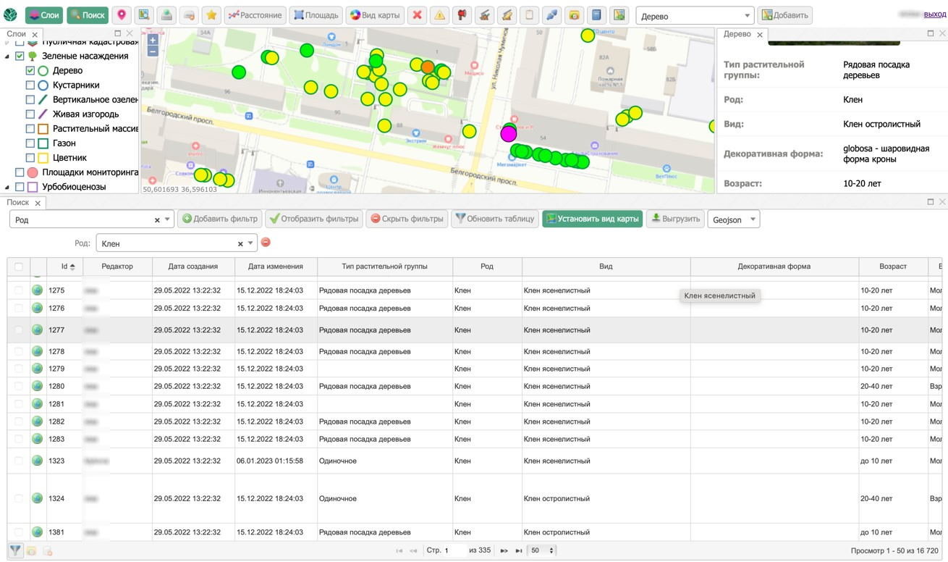The image size is (948, 562).
Task: Click the Отобразить фильтры button
Action: 313,219
